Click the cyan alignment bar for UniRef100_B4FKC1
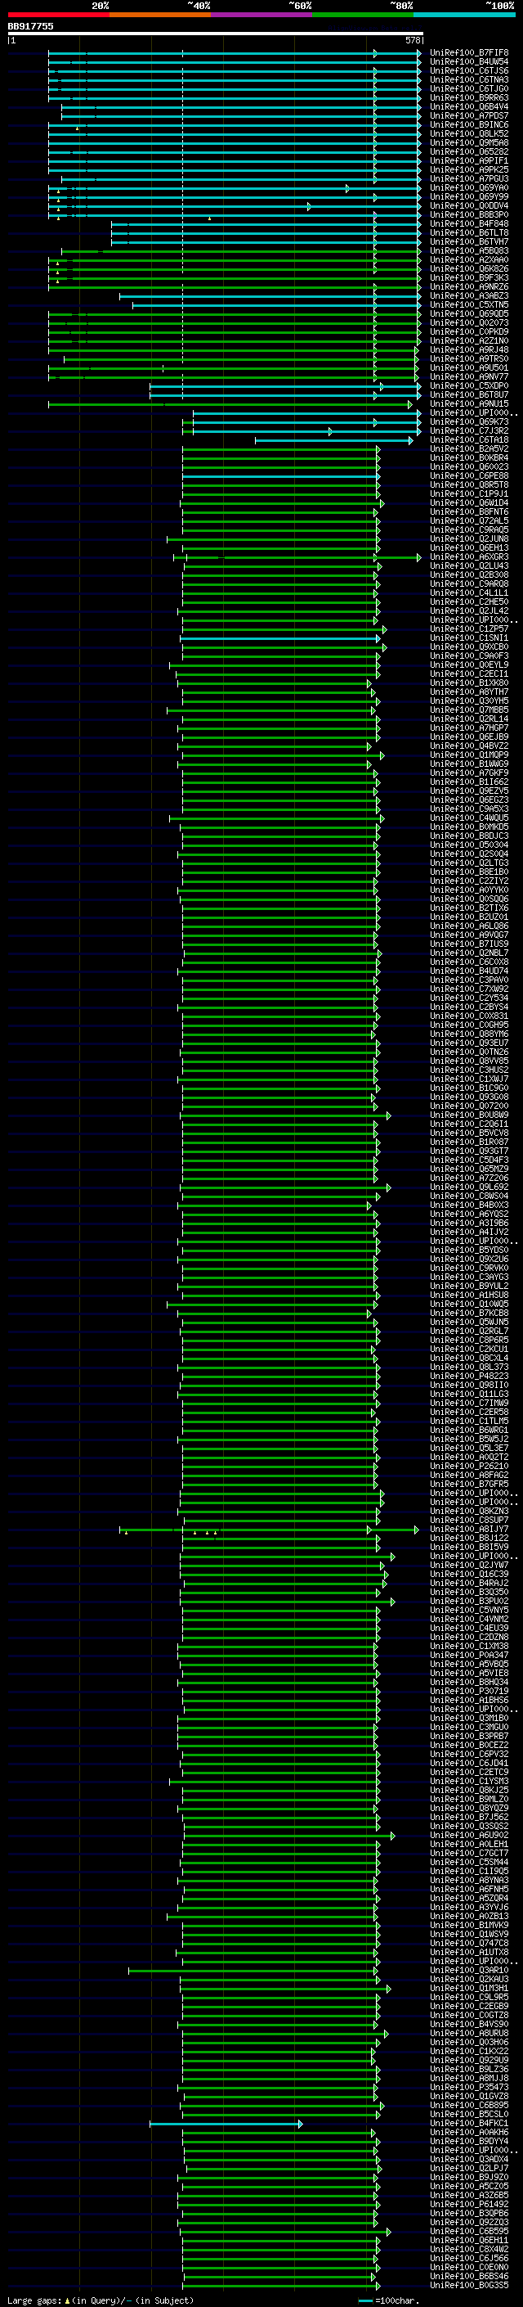Screen dimensions: 523x2307 (x=226, y=2125)
